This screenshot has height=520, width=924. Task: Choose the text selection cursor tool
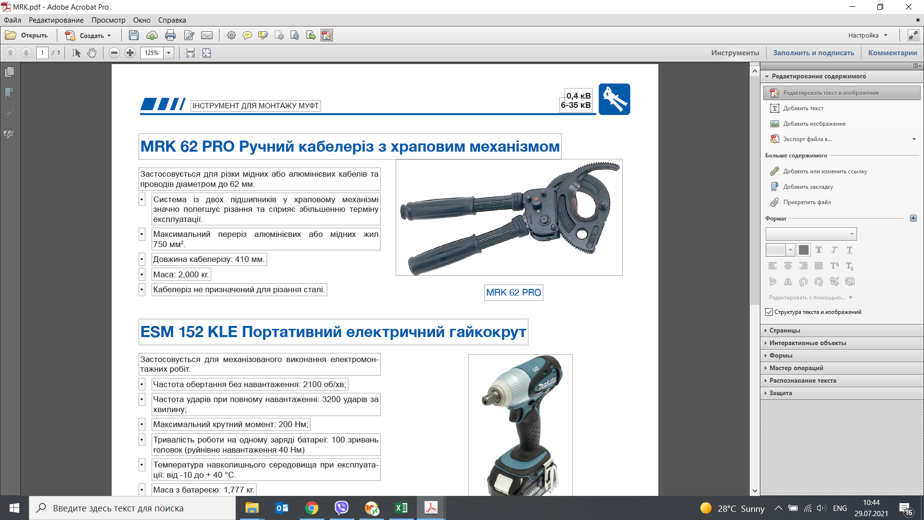[76, 53]
